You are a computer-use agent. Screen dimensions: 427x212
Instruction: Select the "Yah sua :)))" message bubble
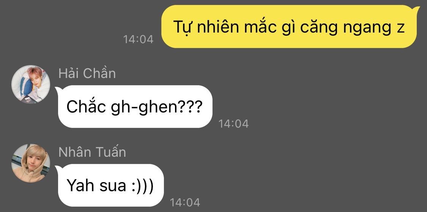click(x=111, y=185)
